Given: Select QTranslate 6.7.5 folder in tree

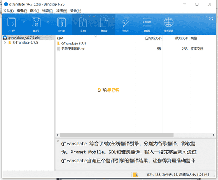Looking at the screenshot, I should (x=26, y=43).
